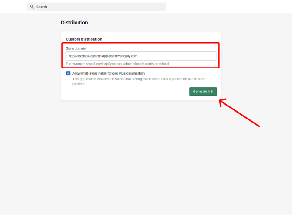Viewport: 292px width, 215px height.
Task: Click the Store domain field label
Action: click(76, 48)
